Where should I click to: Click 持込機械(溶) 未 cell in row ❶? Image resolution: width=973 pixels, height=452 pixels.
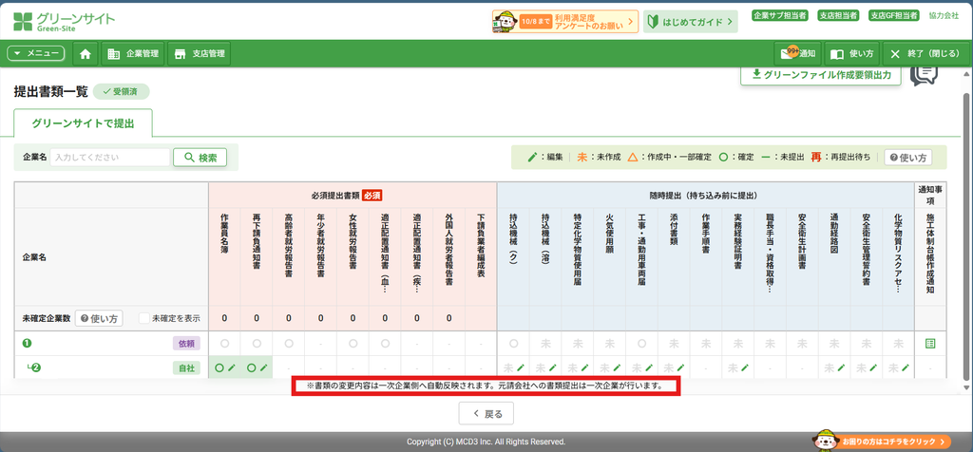coord(545,344)
